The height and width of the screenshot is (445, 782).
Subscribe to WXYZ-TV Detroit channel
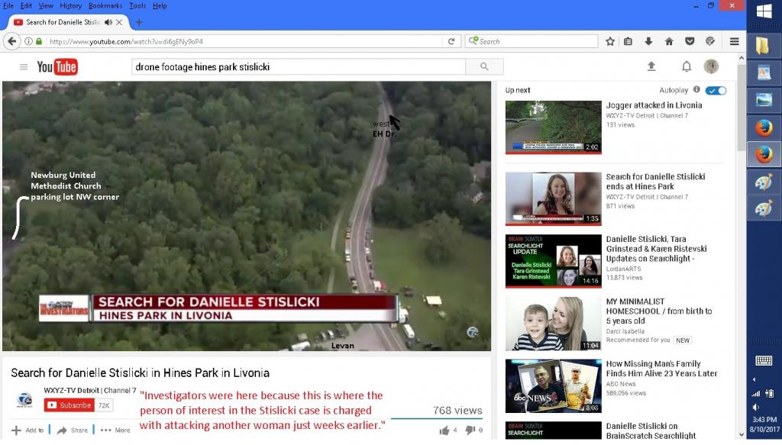coord(69,405)
